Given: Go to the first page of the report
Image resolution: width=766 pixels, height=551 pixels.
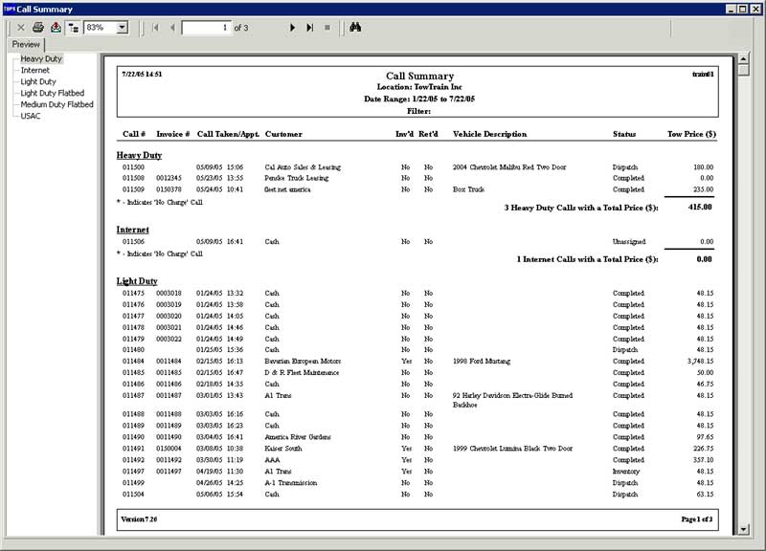Looking at the screenshot, I should click(156, 28).
